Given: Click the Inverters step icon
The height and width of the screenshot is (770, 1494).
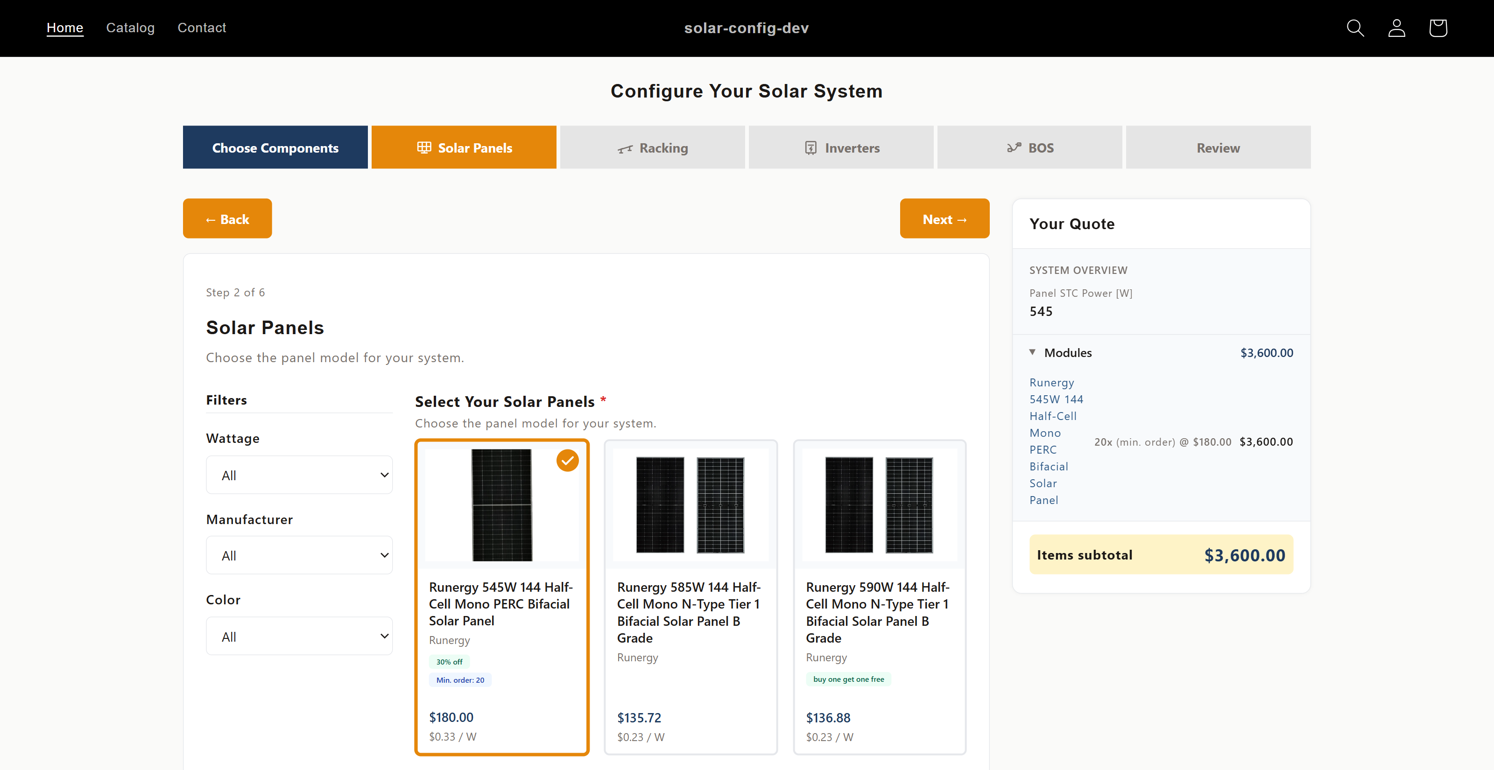Looking at the screenshot, I should tap(811, 148).
